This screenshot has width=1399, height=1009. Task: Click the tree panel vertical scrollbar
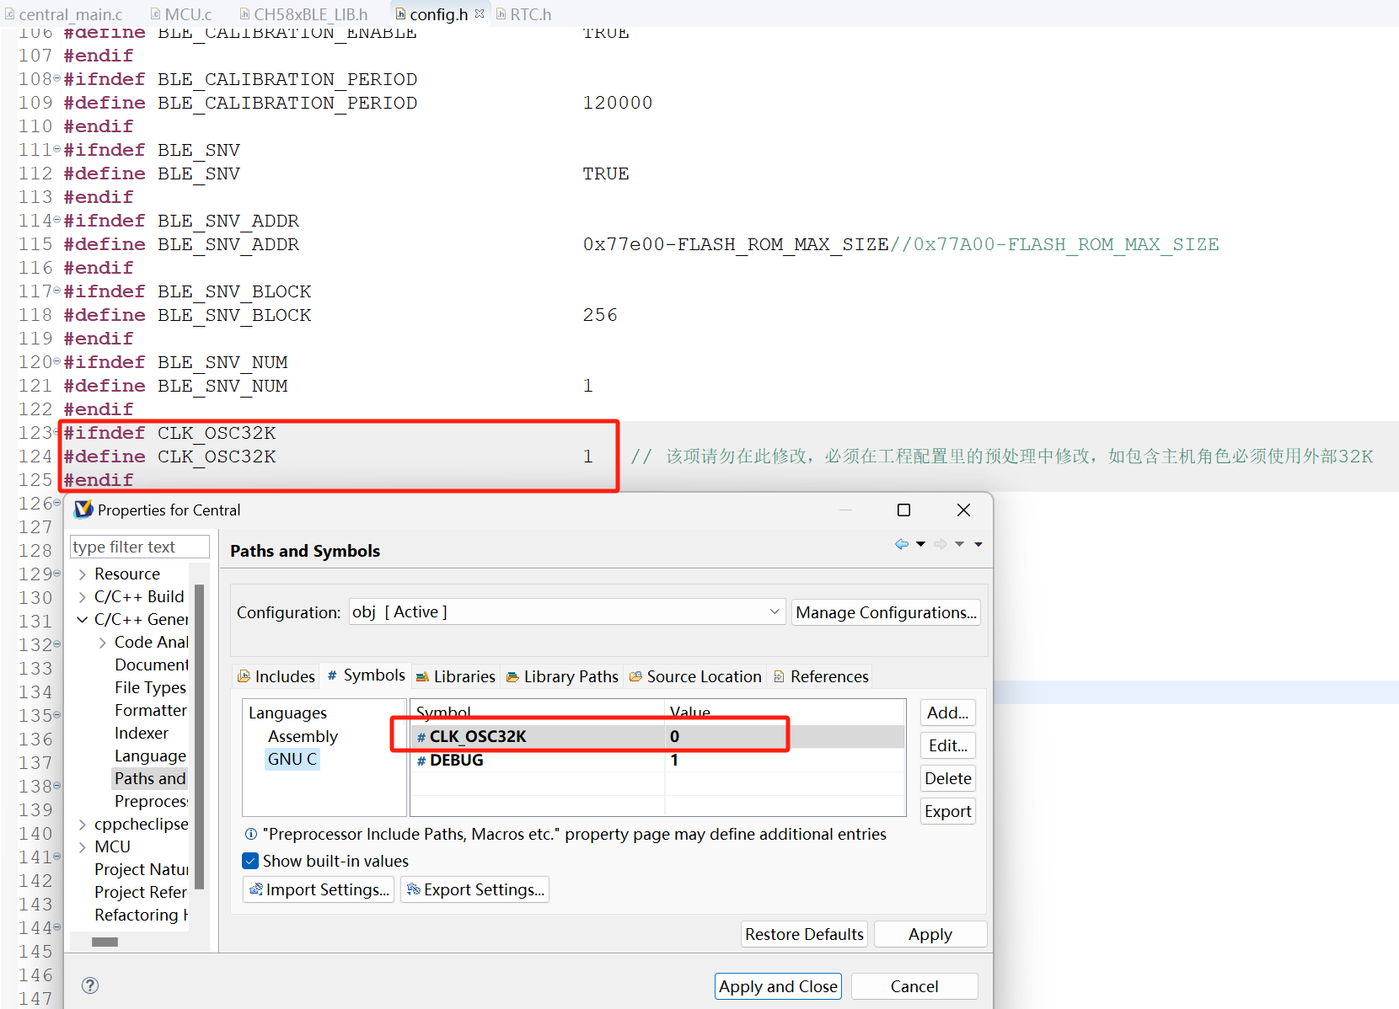click(200, 737)
